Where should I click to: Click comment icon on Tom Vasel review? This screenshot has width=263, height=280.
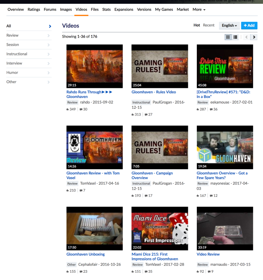[81, 191]
